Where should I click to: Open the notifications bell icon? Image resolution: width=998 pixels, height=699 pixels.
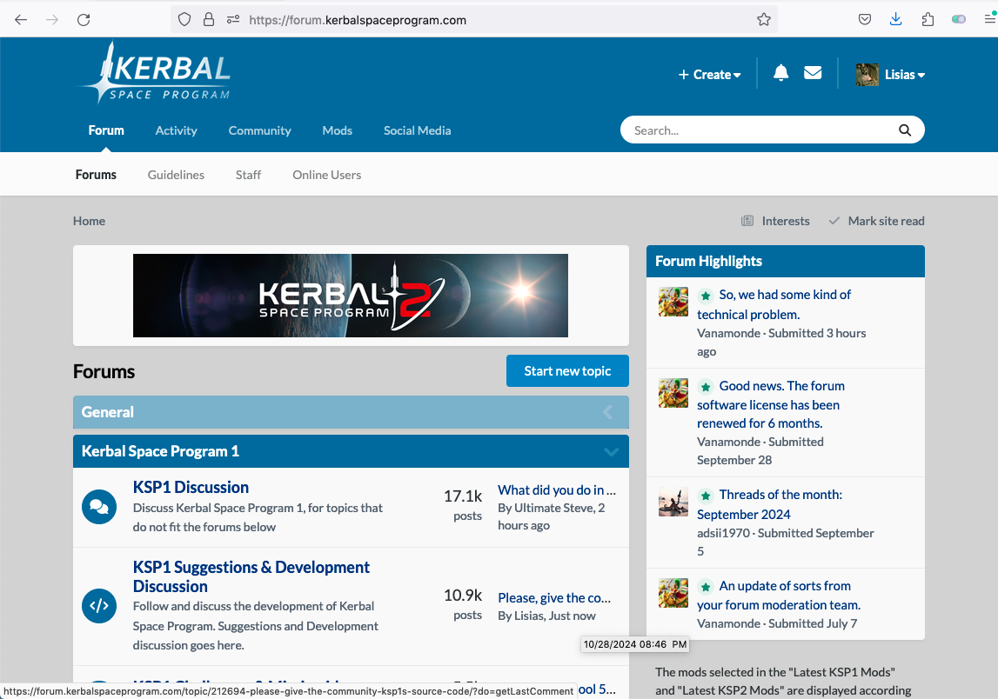(x=781, y=73)
